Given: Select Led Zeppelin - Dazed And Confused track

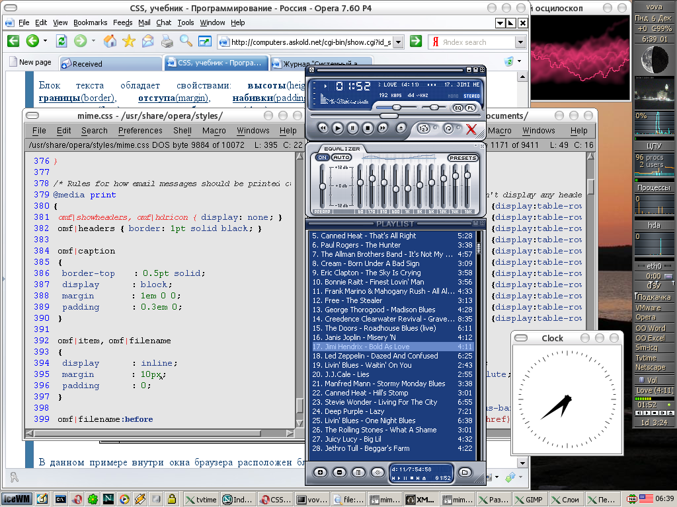Looking at the screenshot, I should [393, 356].
